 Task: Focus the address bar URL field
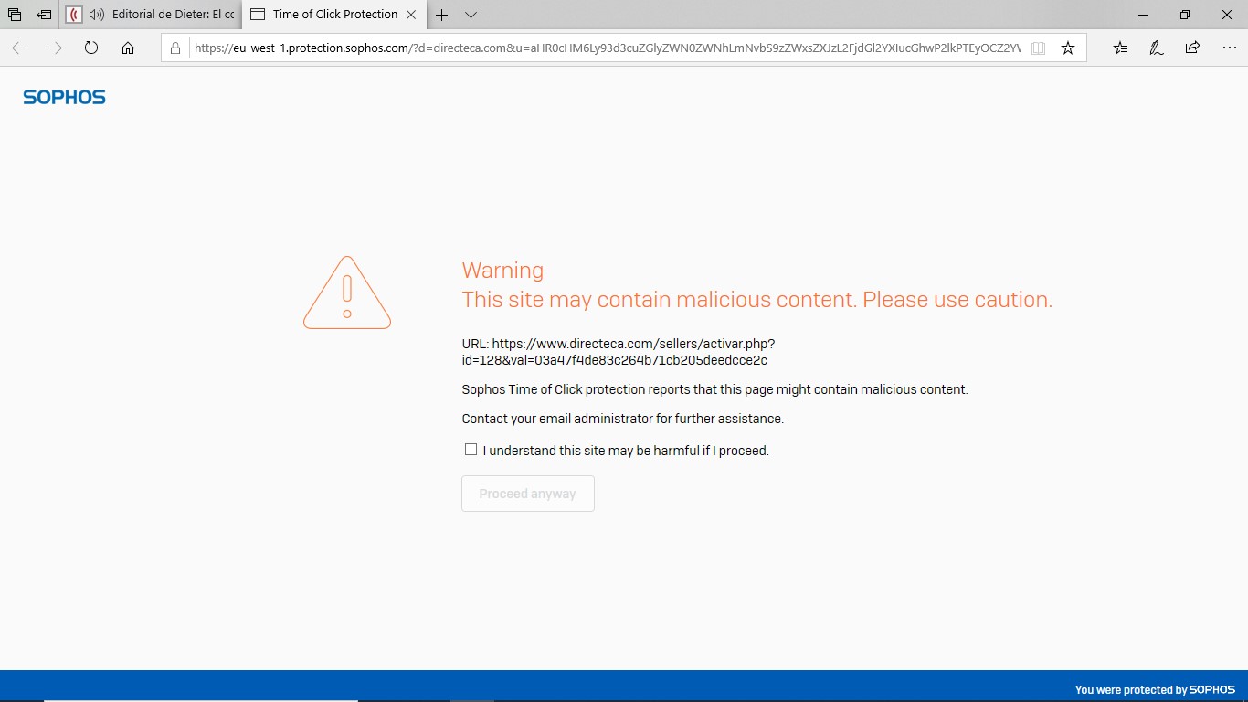(x=608, y=48)
